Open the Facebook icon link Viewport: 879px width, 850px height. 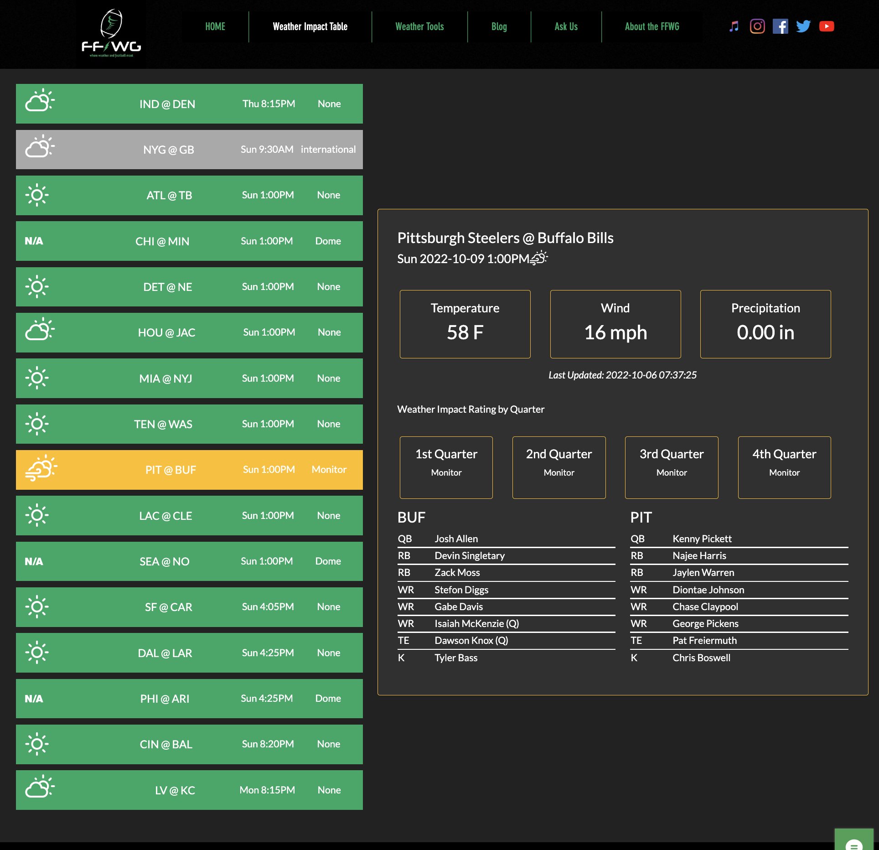pos(781,26)
